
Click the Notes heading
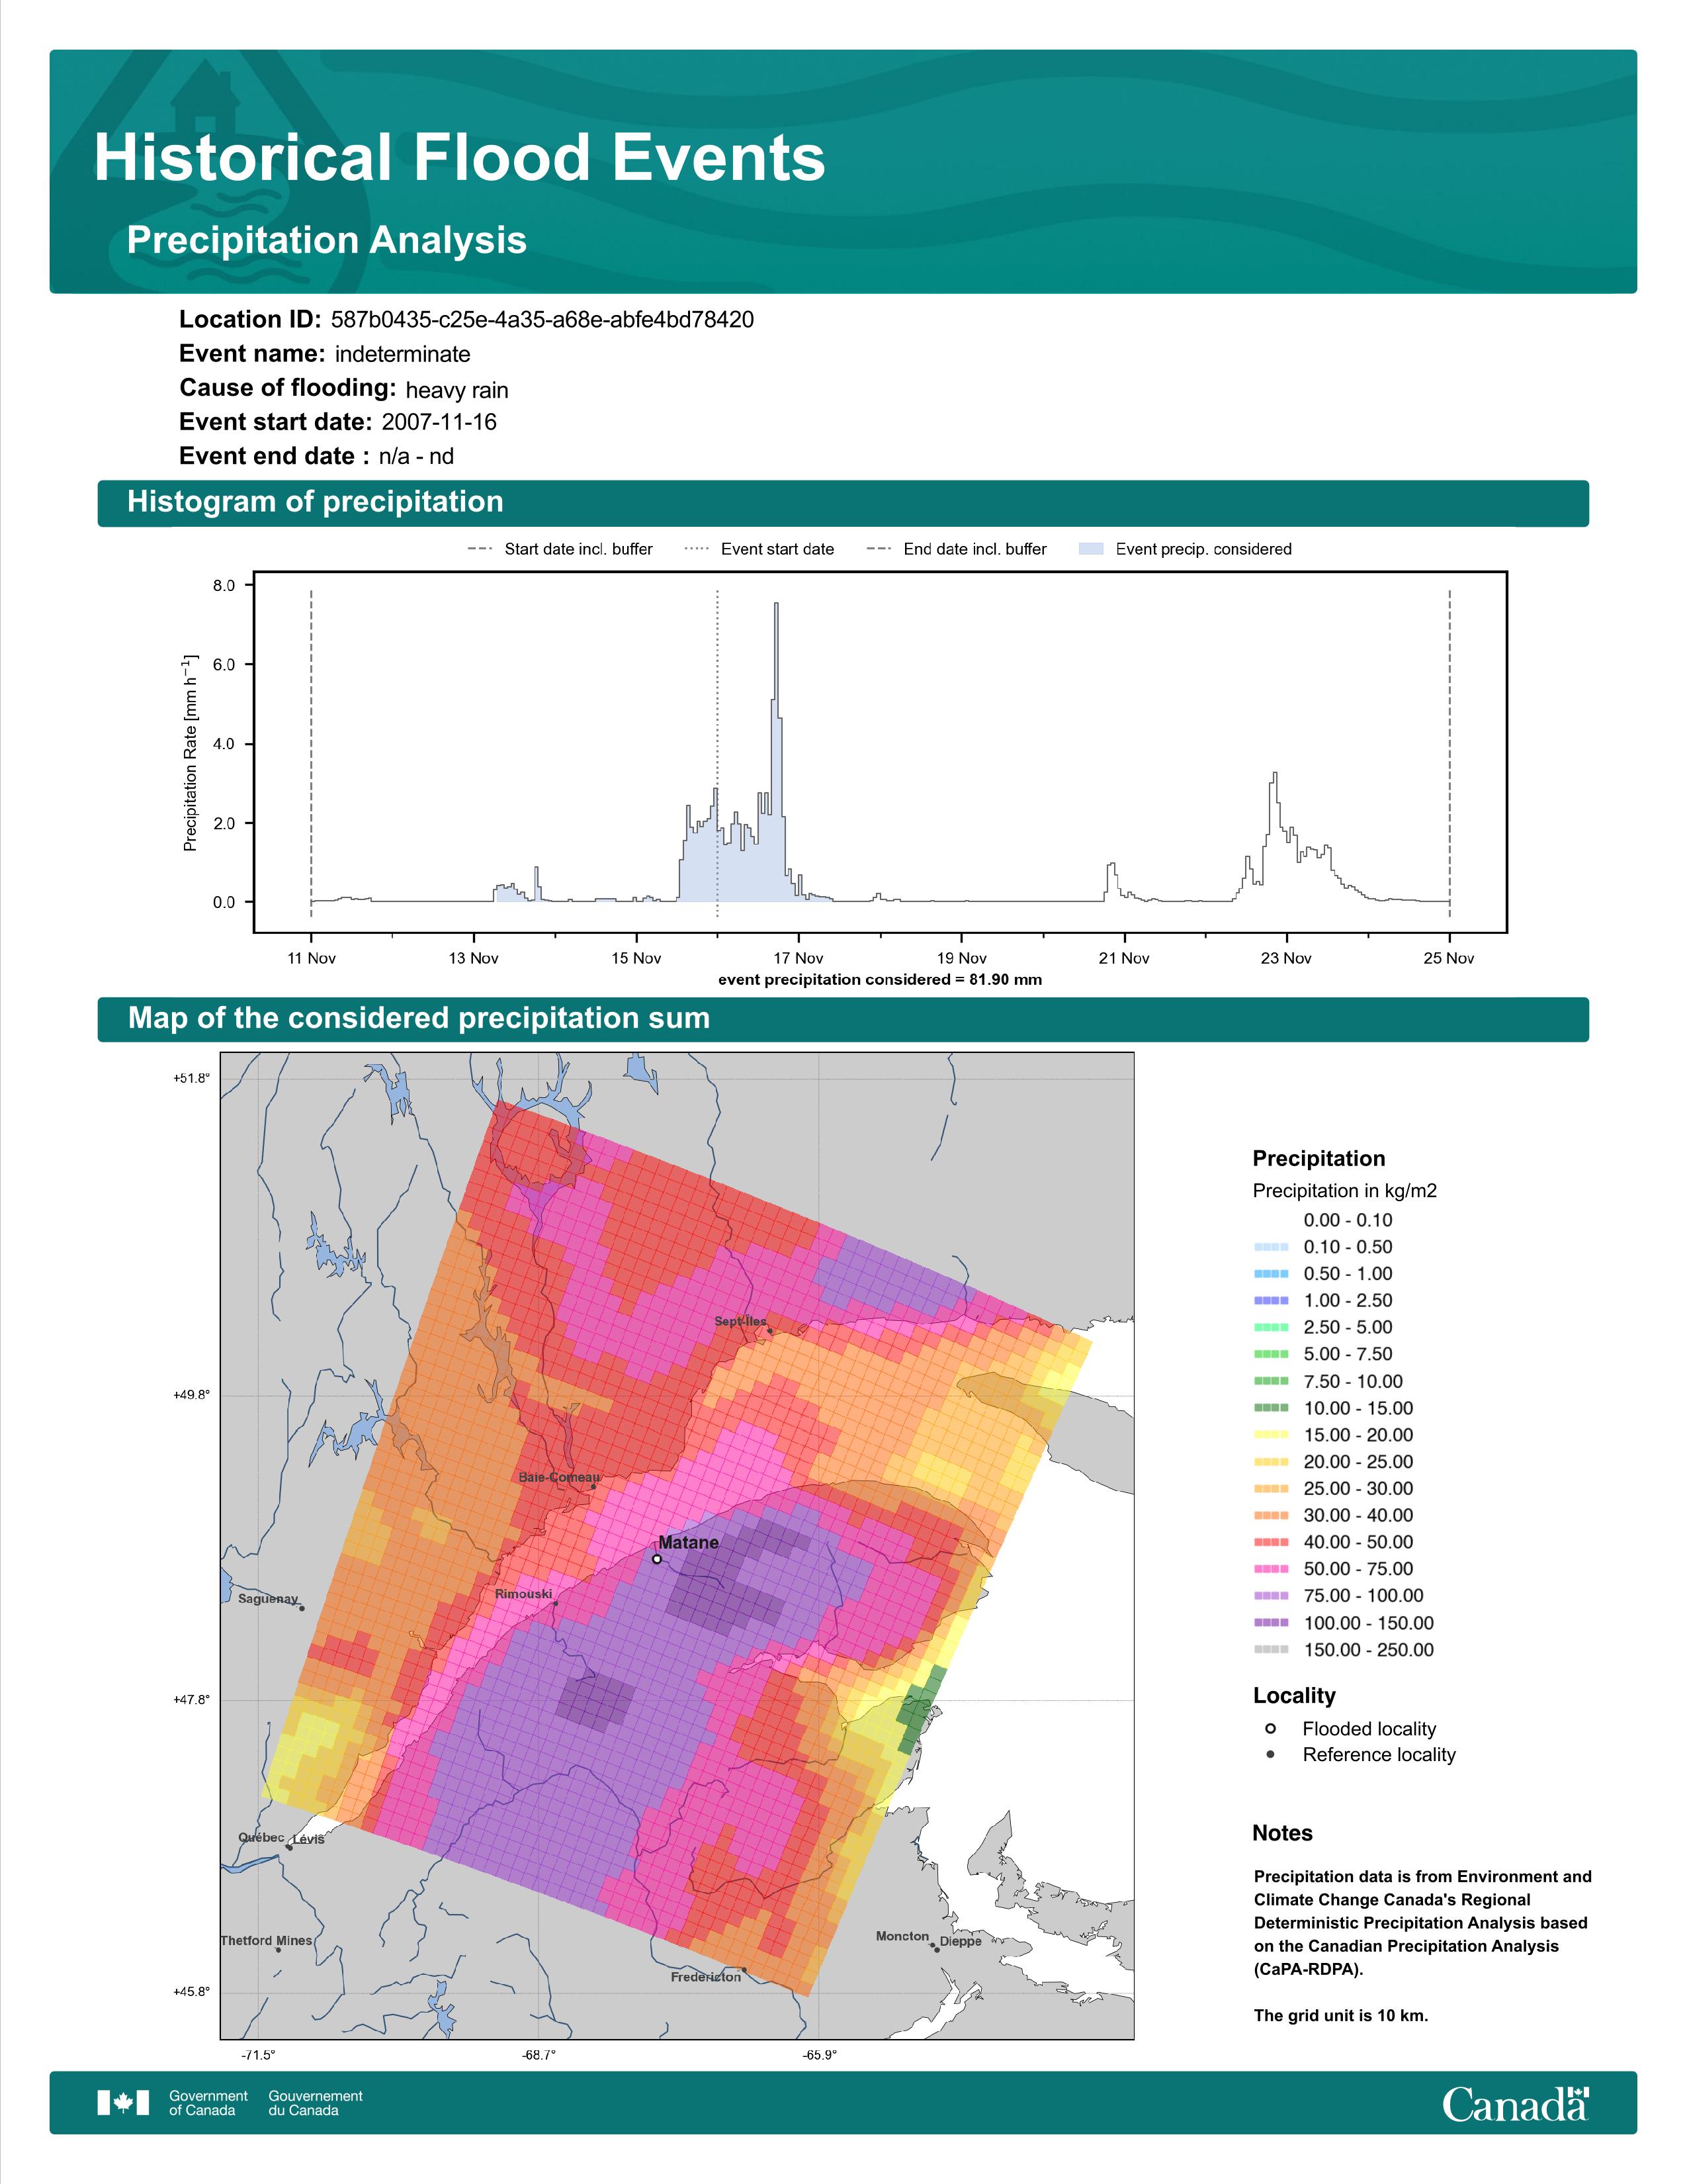pos(1282,1833)
